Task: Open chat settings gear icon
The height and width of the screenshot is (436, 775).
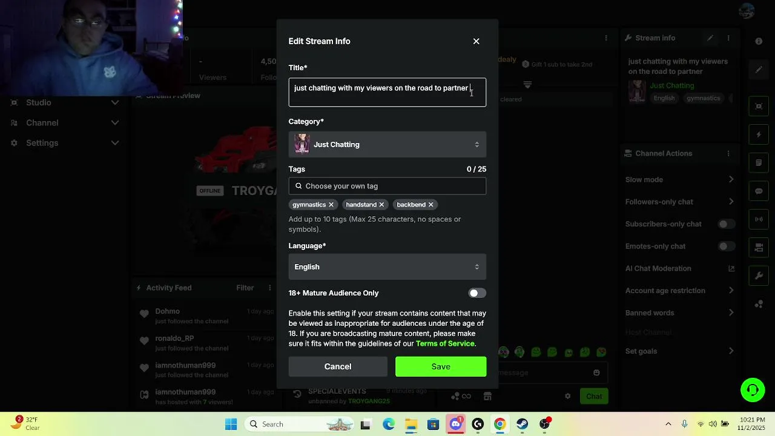Action: click(567, 396)
